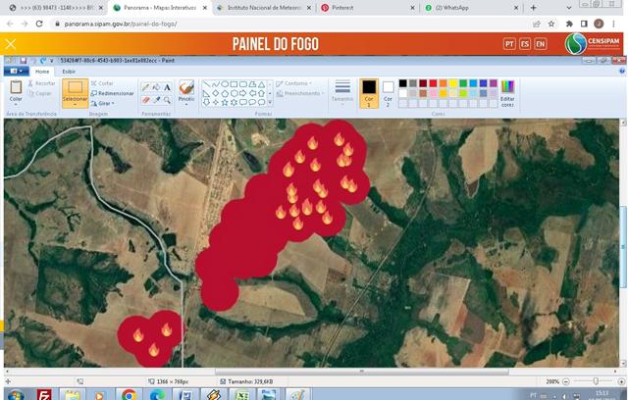Open the Paint file menu dropdown
The width and height of the screenshot is (628, 400).
click(x=17, y=72)
